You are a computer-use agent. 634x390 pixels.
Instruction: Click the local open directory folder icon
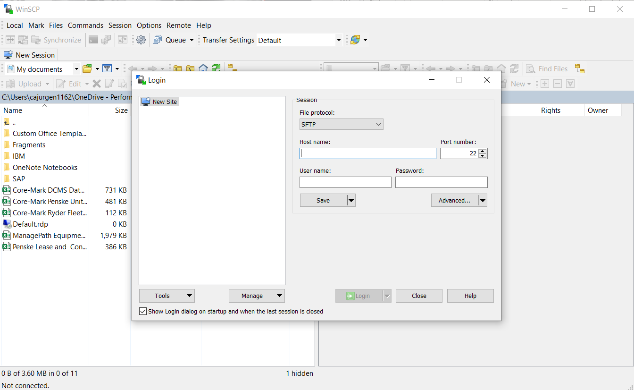point(87,69)
